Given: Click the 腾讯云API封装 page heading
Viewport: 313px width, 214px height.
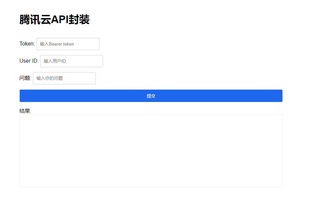Looking at the screenshot, I should click(x=55, y=19).
